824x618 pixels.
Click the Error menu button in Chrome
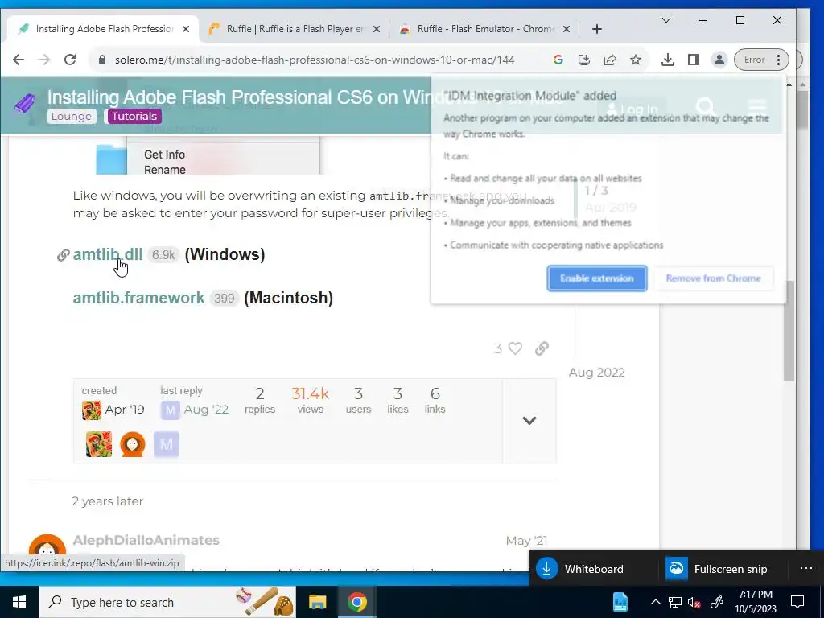tap(761, 60)
